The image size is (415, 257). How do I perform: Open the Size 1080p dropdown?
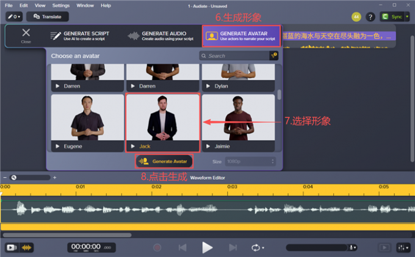point(250,161)
